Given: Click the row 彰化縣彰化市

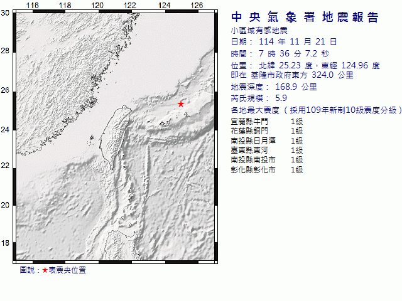Looking at the screenshot, I should (266, 170).
